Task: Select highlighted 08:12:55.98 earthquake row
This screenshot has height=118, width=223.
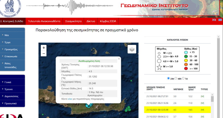Action: (177, 110)
